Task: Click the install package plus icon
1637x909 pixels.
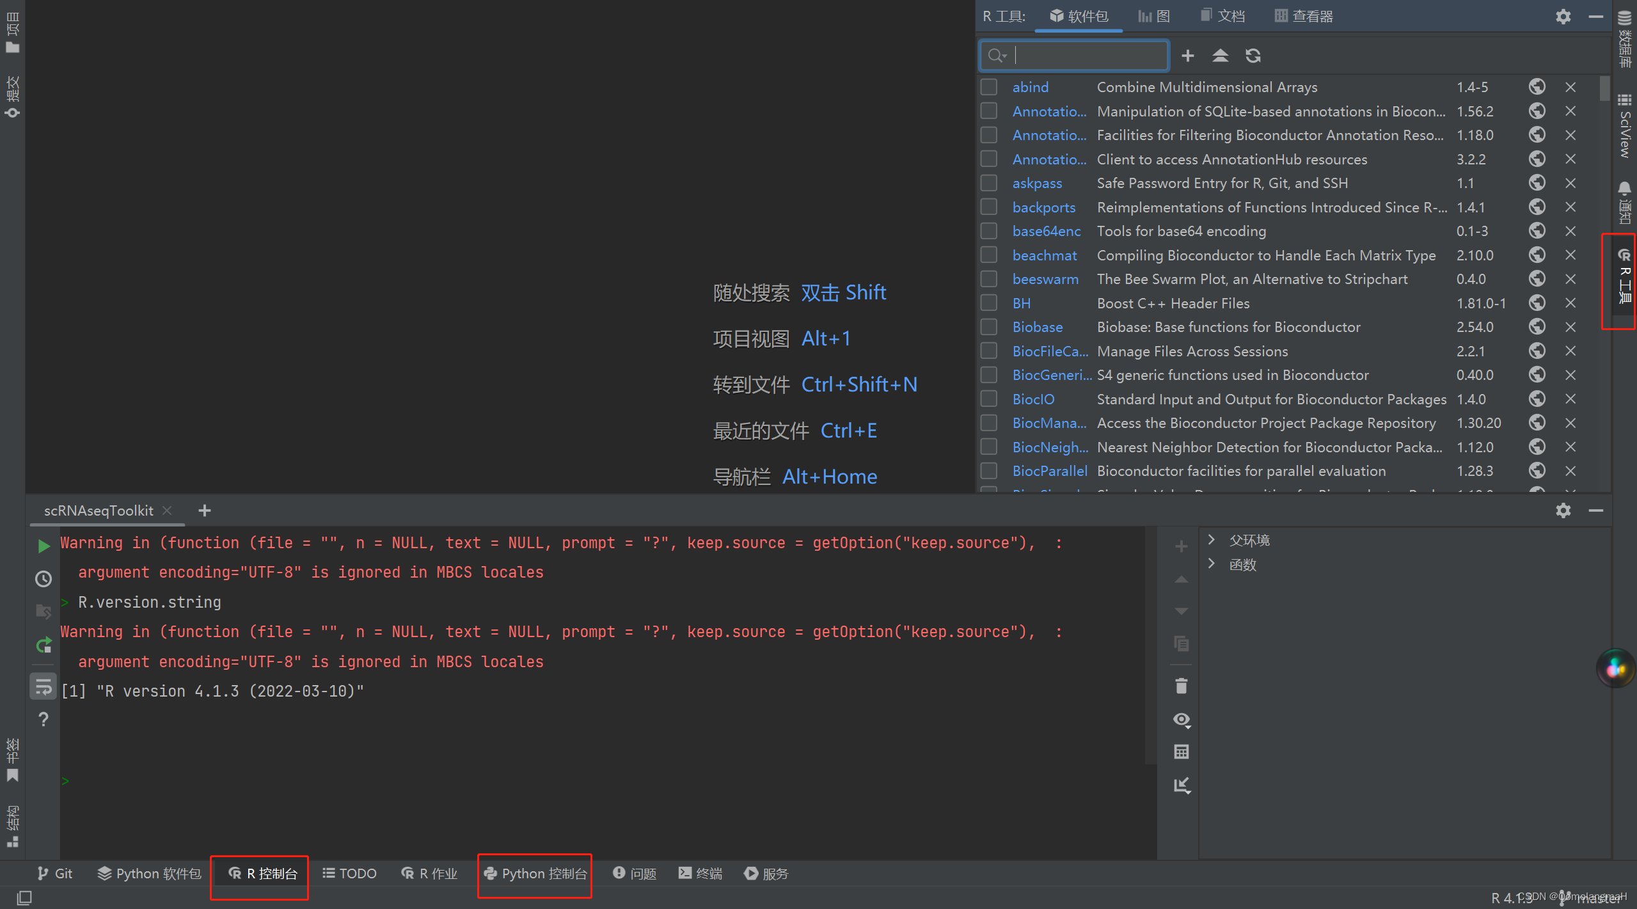Action: point(1187,56)
